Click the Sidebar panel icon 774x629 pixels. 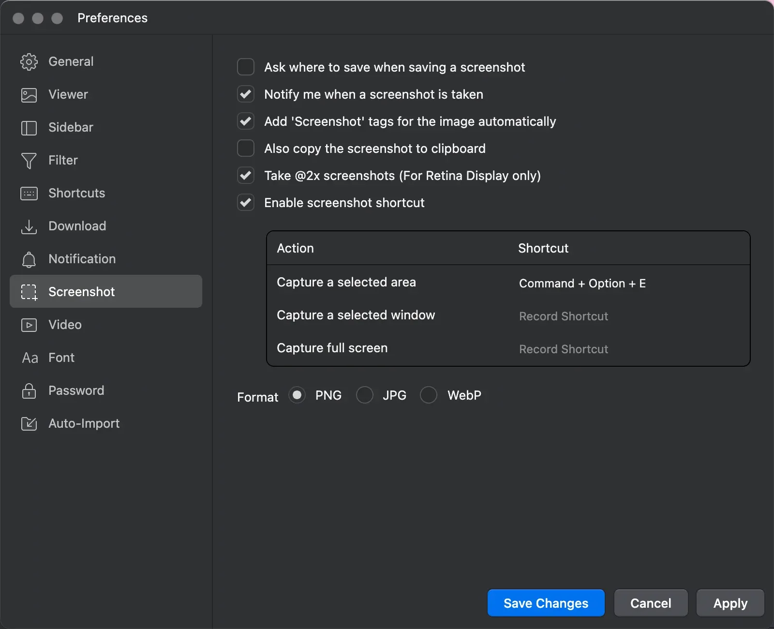[x=29, y=128]
